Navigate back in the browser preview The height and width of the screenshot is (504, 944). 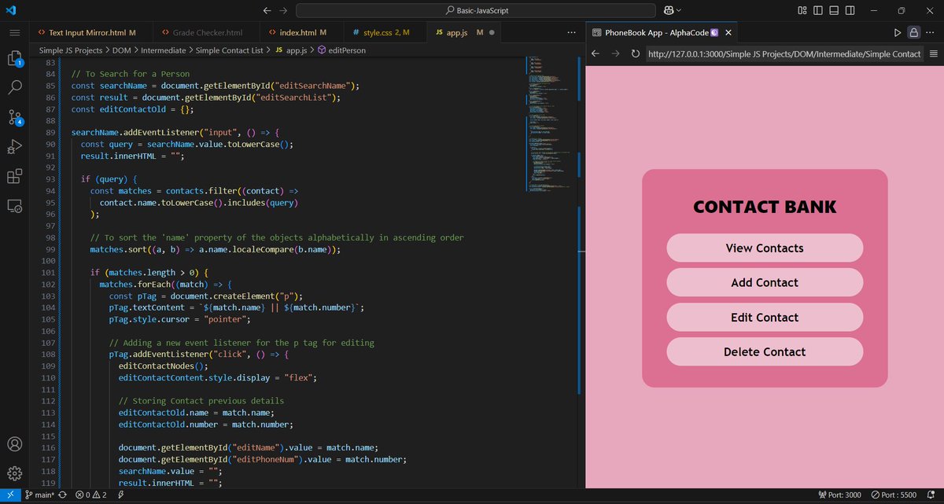[x=596, y=53]
